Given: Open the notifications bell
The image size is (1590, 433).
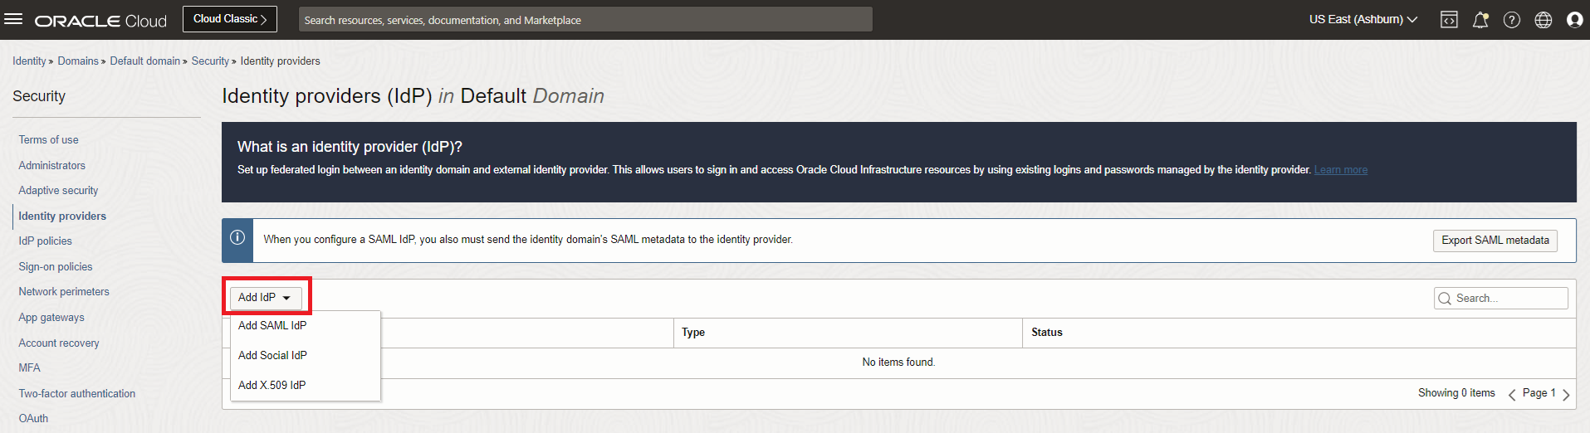Looking at the screenshot, I should click(1480, 20).
